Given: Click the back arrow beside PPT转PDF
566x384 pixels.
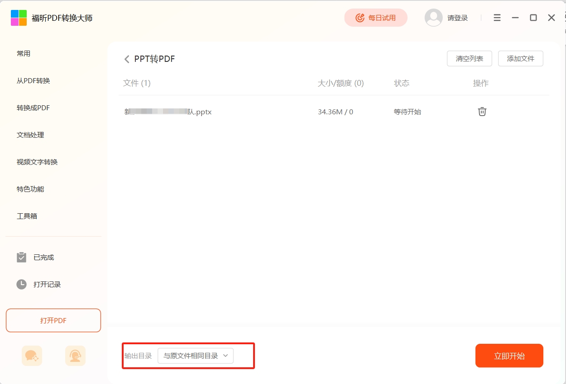Looking at the screenshot, I should point(127,59).
